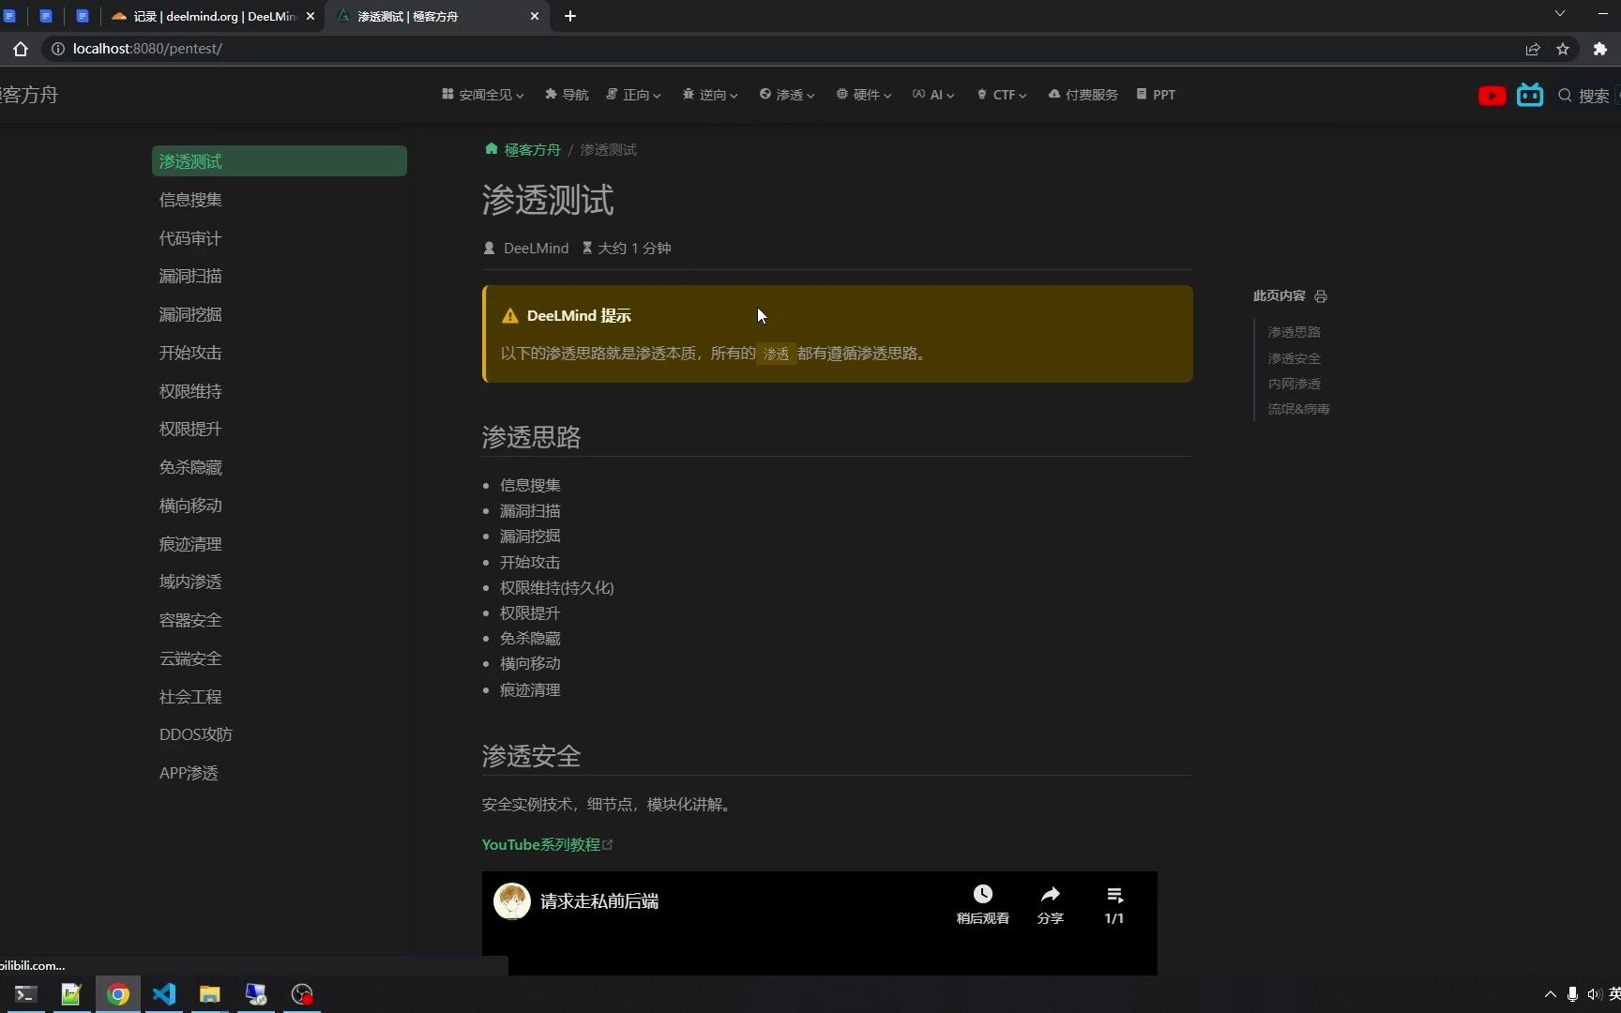Open the Bilibili icon in header
The height and width of the screenshot is (1013, 1621).
pyautogui.click(x=1530, y=95)
